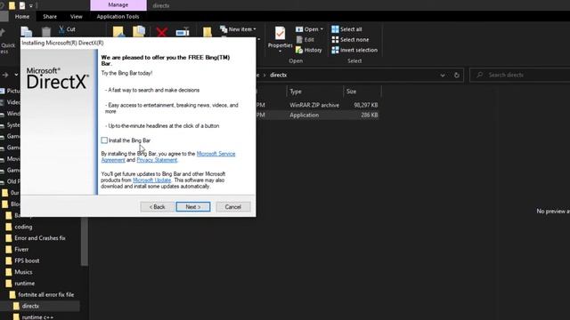This screenshot has height=320, width=570.
Task: Expand the address bar history dropdown
Action: pyautogui.click(x=443, y=75)
